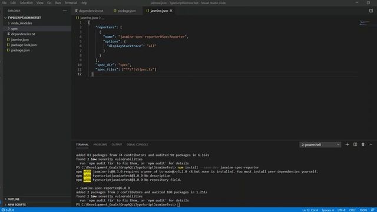Click the "displayStacktrace" key text
Screen dimensions: 377x212
[x=125, y=46]
